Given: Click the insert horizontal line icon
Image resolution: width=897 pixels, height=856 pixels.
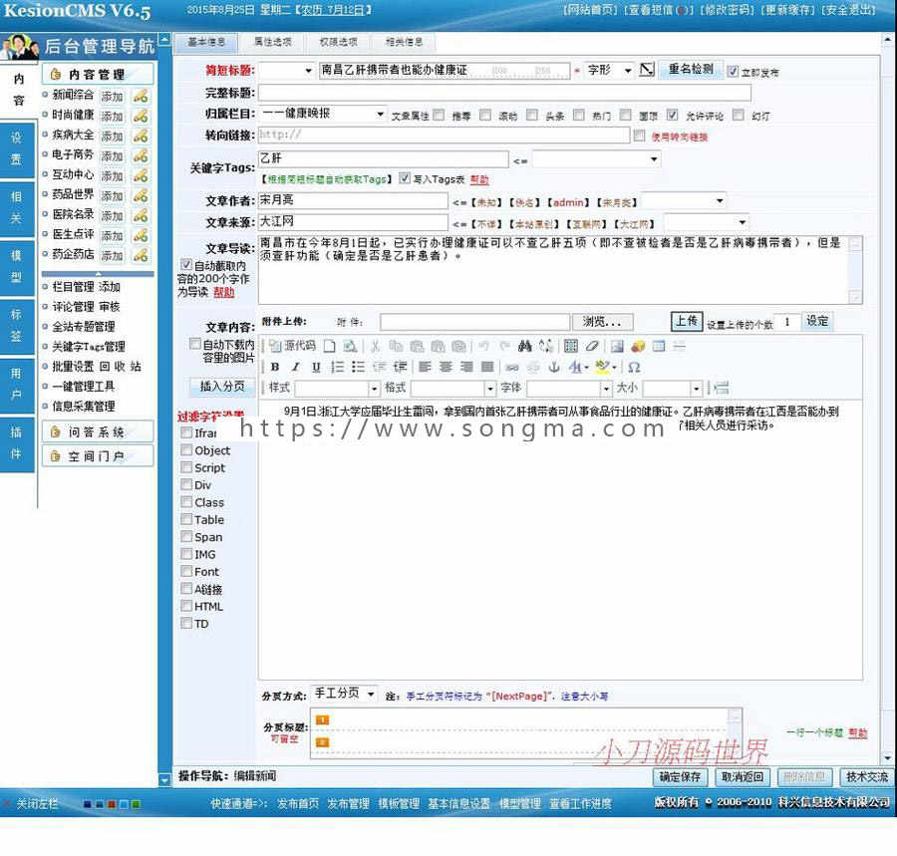Looking at the screenshot, I should click(x=679, y=346).
